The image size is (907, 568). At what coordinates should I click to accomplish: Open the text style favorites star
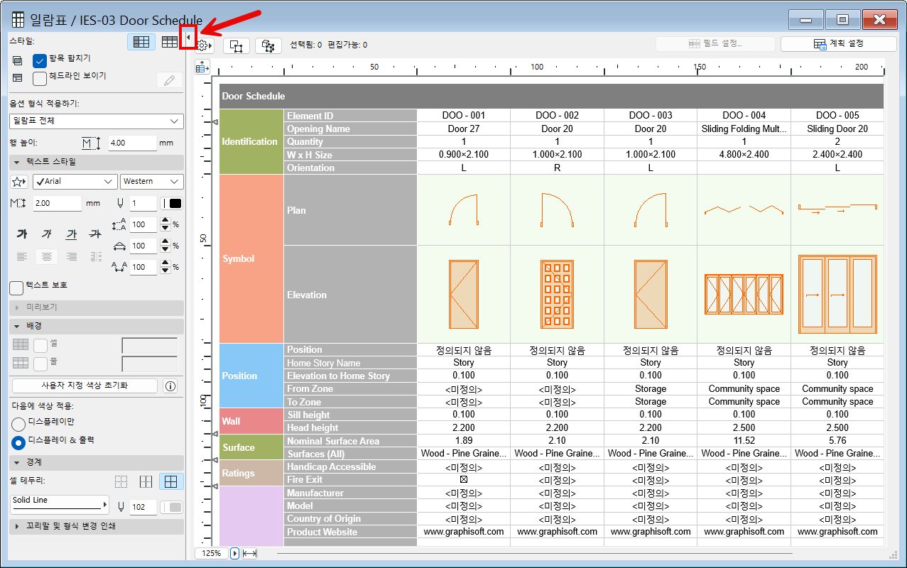(x=20, y=182)
